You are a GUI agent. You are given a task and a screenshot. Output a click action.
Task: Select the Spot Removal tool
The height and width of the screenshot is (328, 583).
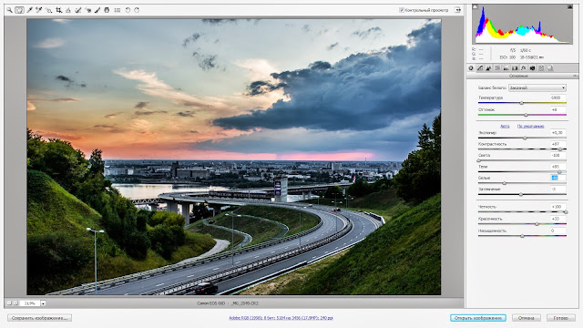(x=78, y=10)
